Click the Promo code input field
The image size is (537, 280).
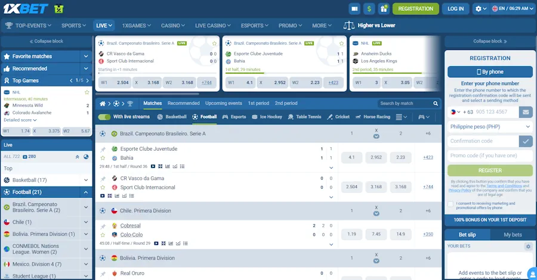pos(490,155)
